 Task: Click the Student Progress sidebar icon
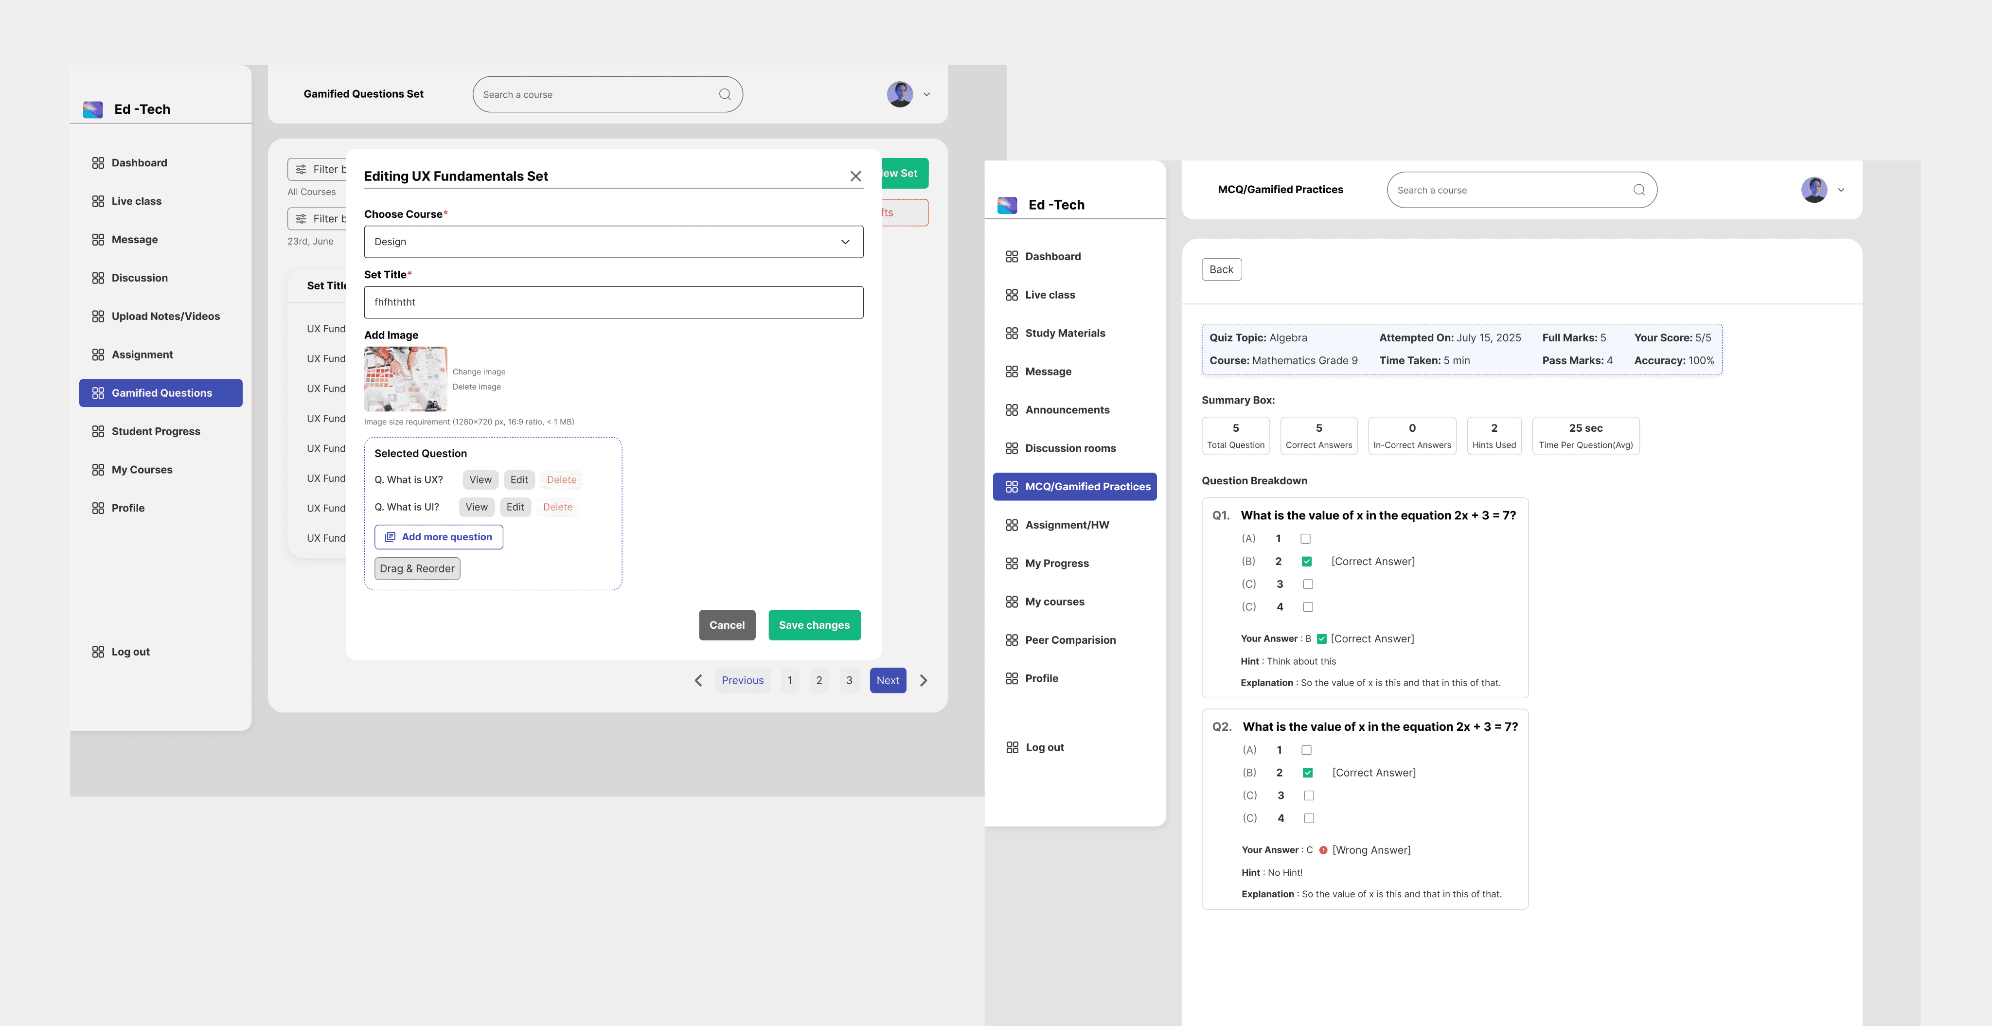click(x=98, y=431)
